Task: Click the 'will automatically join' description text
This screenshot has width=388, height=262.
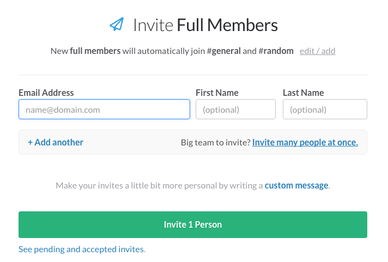Action: click(164, 51)
